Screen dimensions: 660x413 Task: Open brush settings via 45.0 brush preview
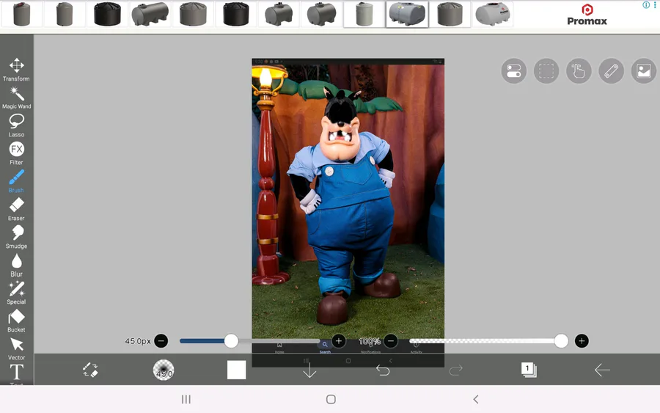coord(164,370)
